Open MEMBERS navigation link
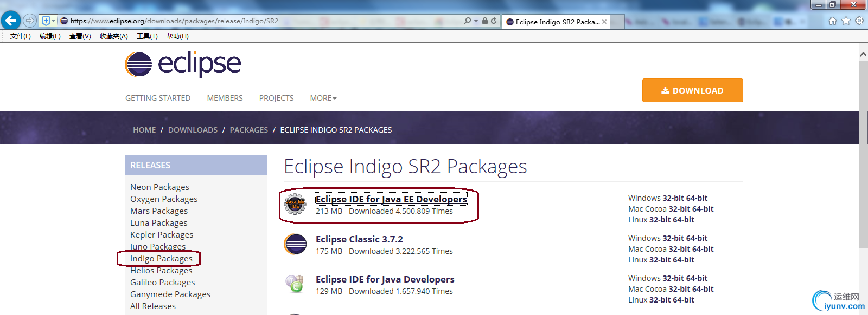868x315 pixels. tap(225, 98)
